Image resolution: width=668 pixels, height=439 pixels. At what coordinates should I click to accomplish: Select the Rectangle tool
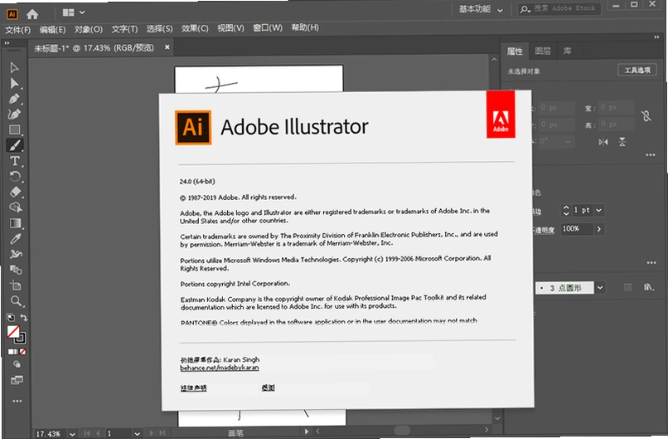coord(14,129)
